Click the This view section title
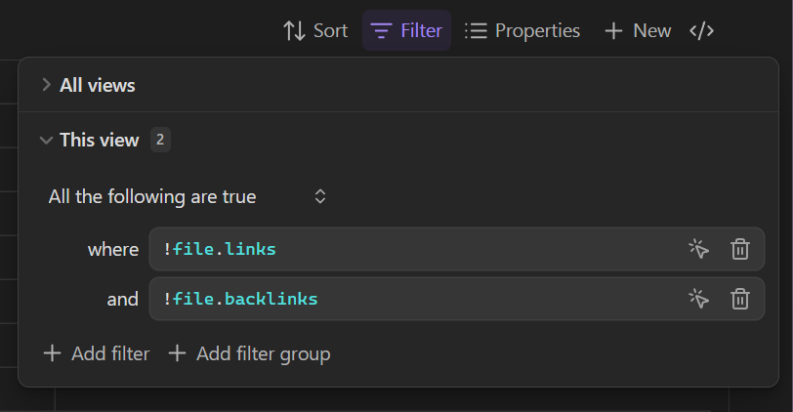This screenshot has width=793, height=412. (x=100, y=141)
